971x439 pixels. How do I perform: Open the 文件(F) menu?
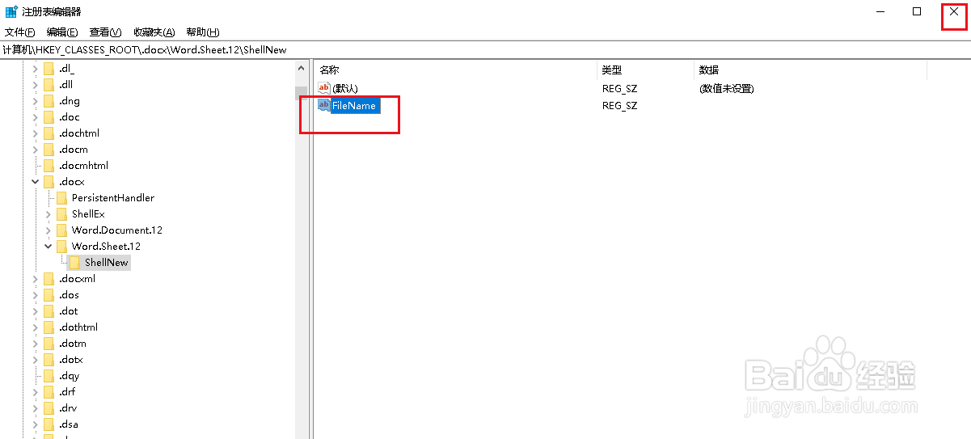pyautogui.click(x=20, y=32)
